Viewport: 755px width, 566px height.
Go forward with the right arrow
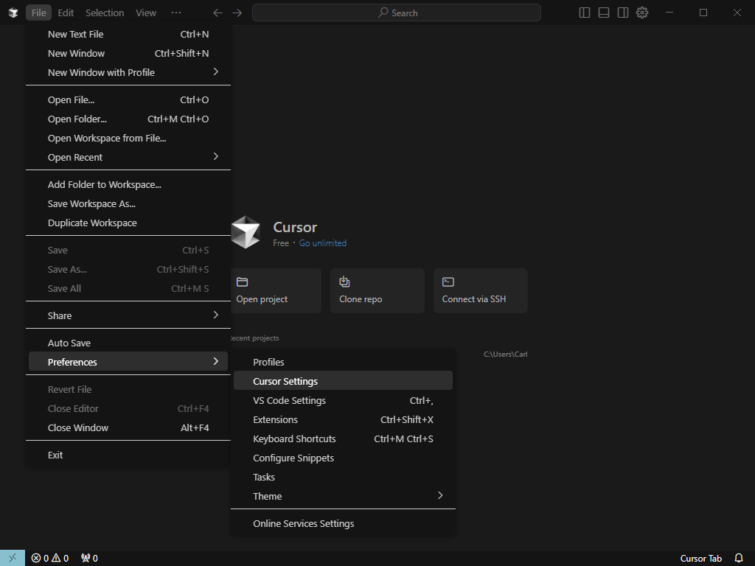(x=237, y=13)
